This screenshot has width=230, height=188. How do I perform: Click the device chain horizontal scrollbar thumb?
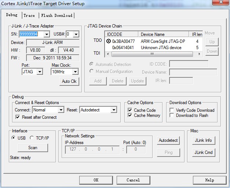152,54
